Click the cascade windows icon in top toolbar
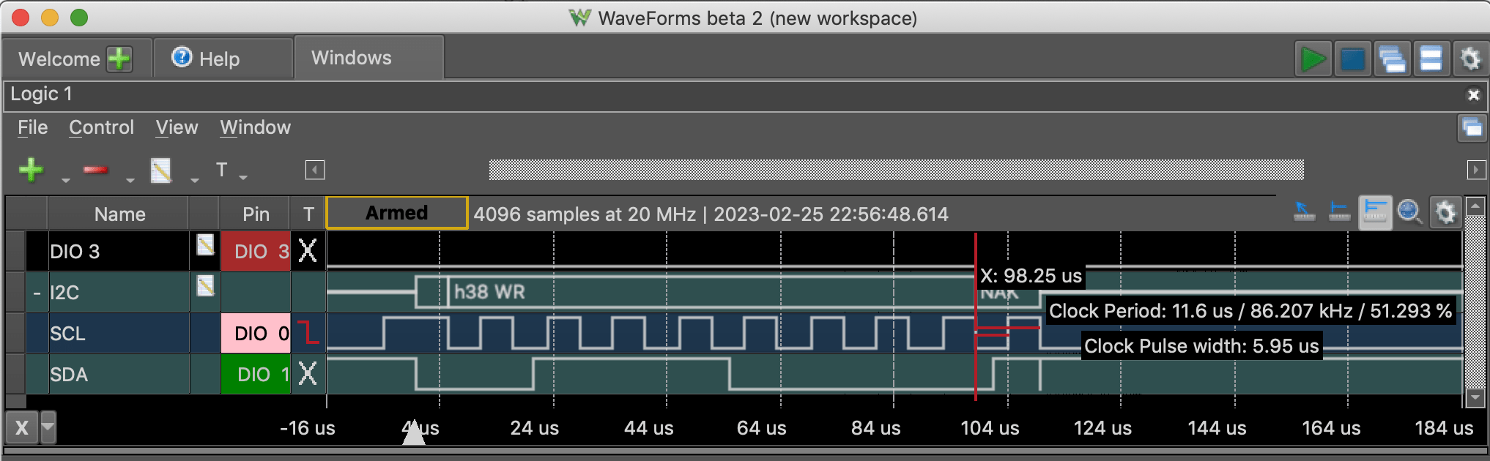1490x461 pixels. pos(1392,59)
